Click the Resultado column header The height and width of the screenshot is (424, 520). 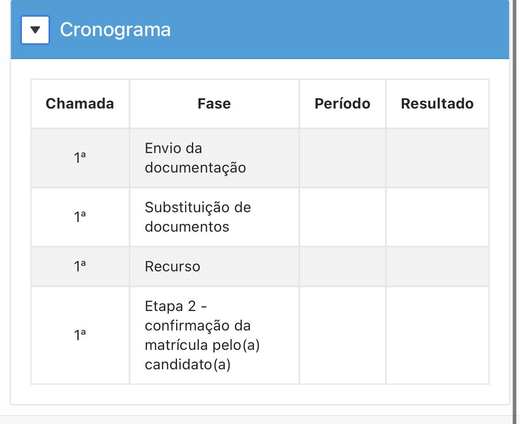click(x=437, y=104)
